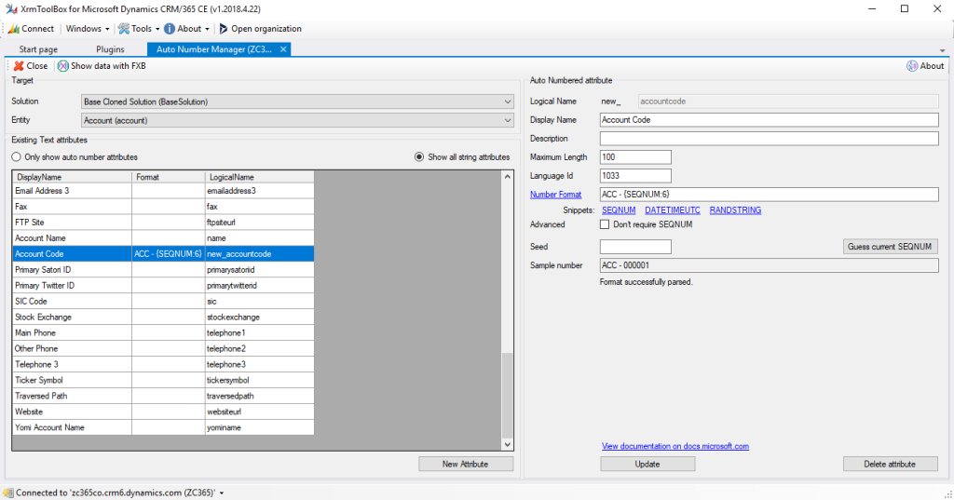Open connection status dropdown in status bar
This screenshot has width=954, height=500.
pos(222,493)
